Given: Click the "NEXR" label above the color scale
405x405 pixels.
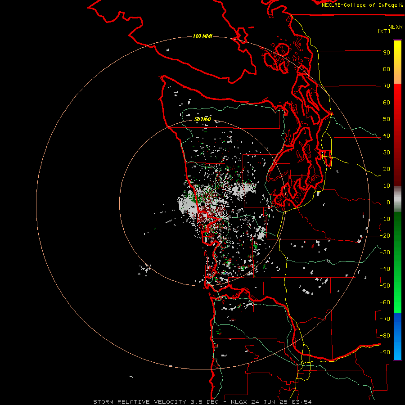Looking at the screenshot, I should click(x=395, y=27).
